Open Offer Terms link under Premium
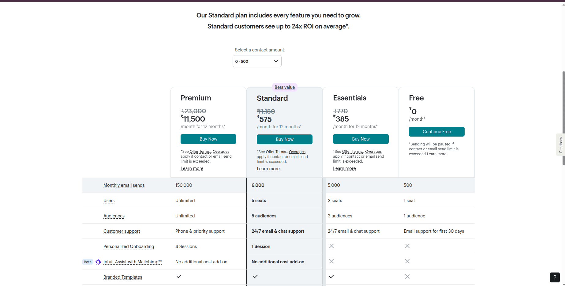The image size is (565, 286). (x=200, y=152)
